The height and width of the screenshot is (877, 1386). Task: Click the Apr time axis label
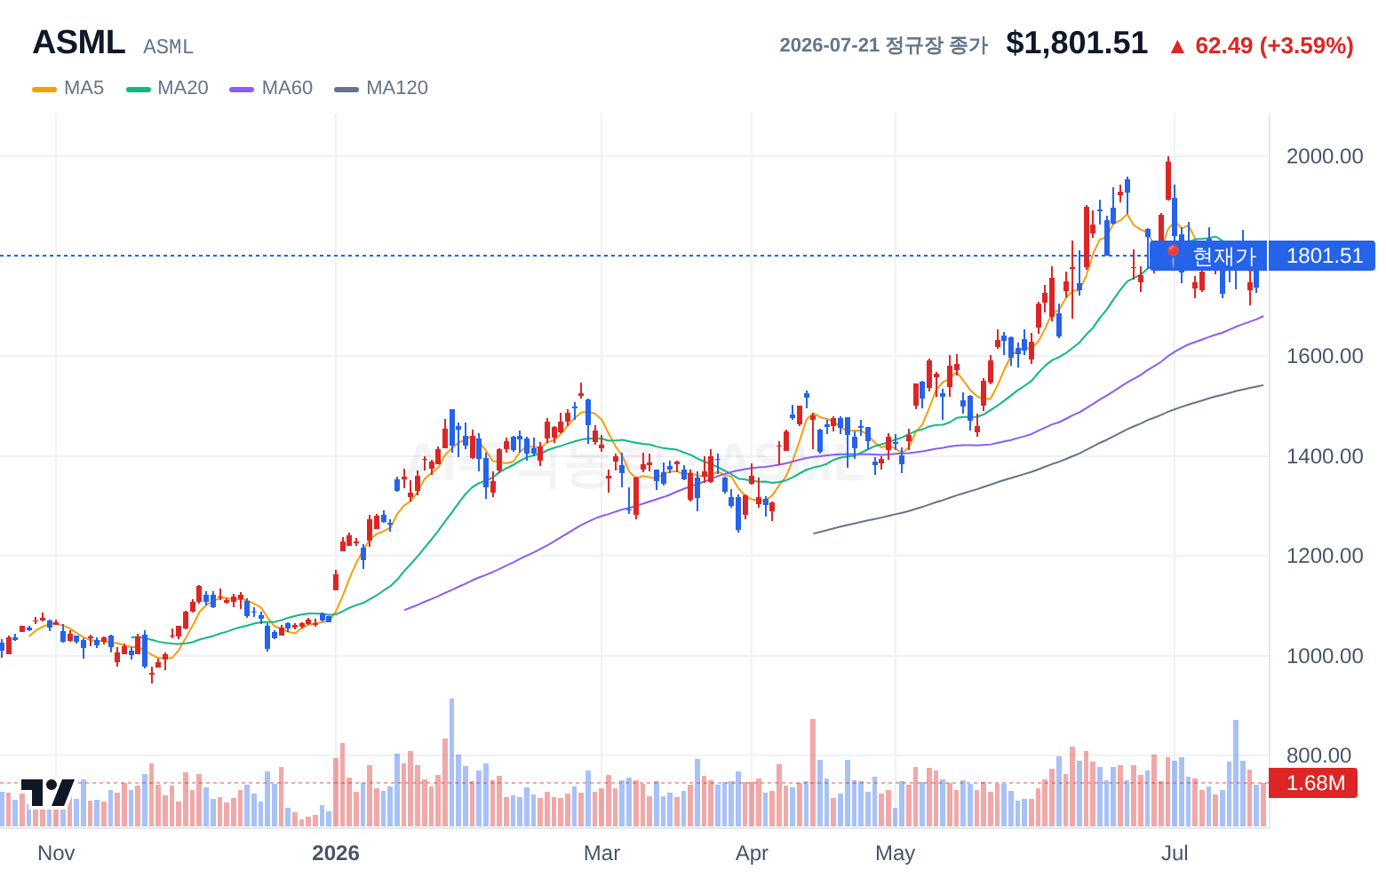752,853
